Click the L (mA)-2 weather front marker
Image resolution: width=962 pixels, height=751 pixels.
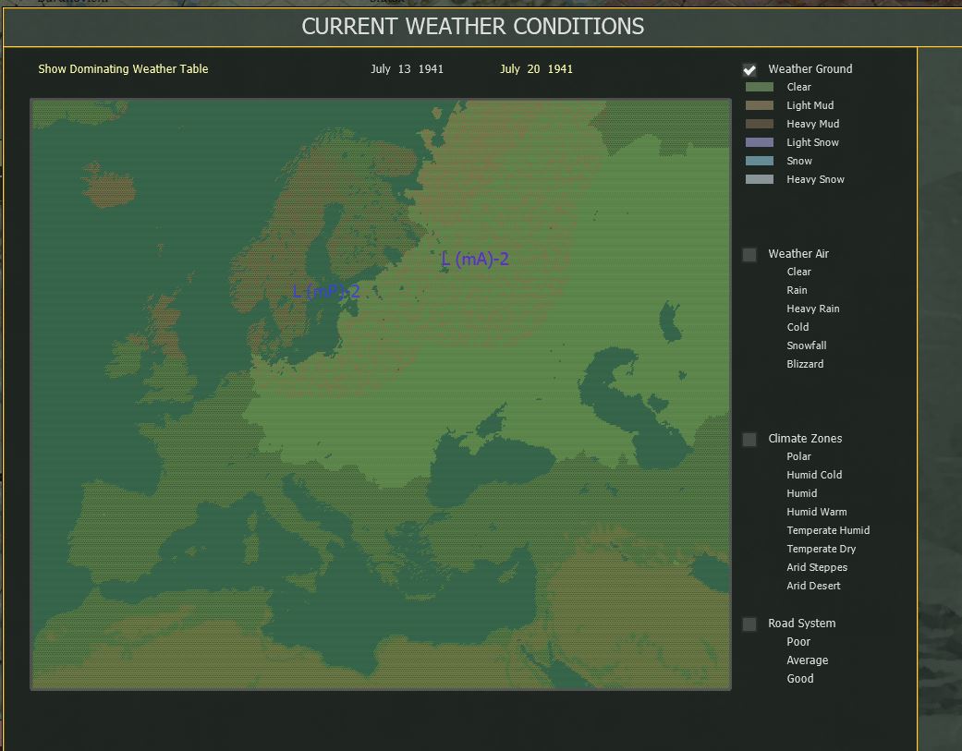[x=476, y=260]
